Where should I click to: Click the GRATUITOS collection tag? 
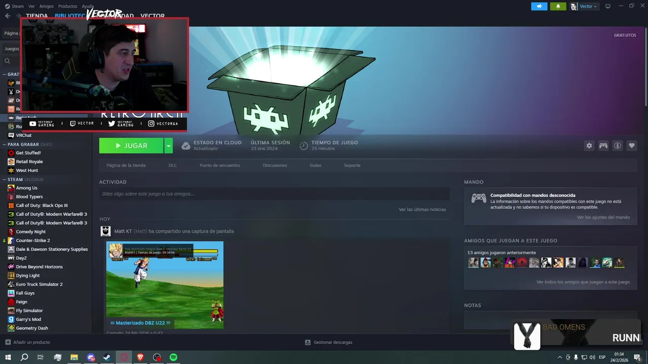click(x=625, y=35)
